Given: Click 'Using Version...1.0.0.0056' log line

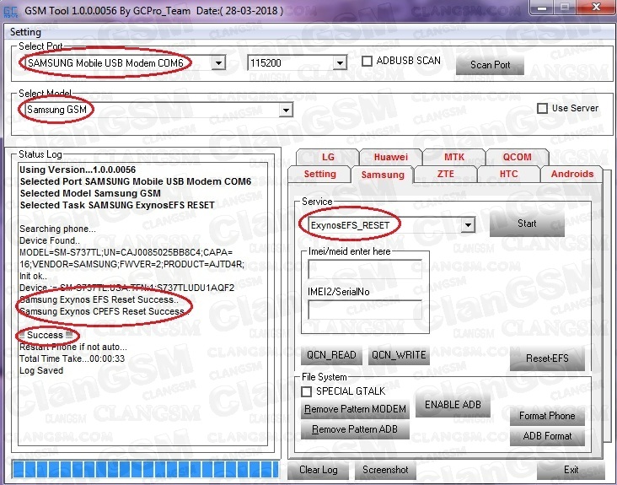Looking at the screenshot, I should coord(78,170).
